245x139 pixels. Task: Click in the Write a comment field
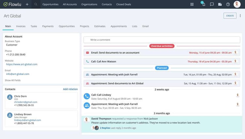point(162,40)
